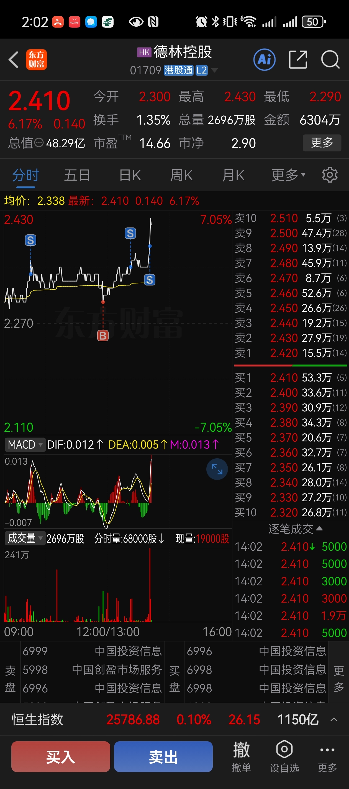Tap the NFC status icon
349x789 pixels.
point(153,22)
